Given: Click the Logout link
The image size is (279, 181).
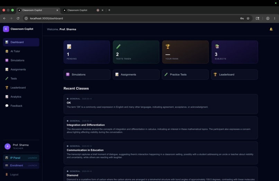Looking at the screenshot, I should tap(14, 174).
